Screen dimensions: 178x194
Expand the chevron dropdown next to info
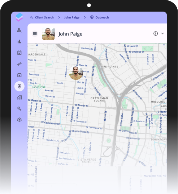point(162,33)
